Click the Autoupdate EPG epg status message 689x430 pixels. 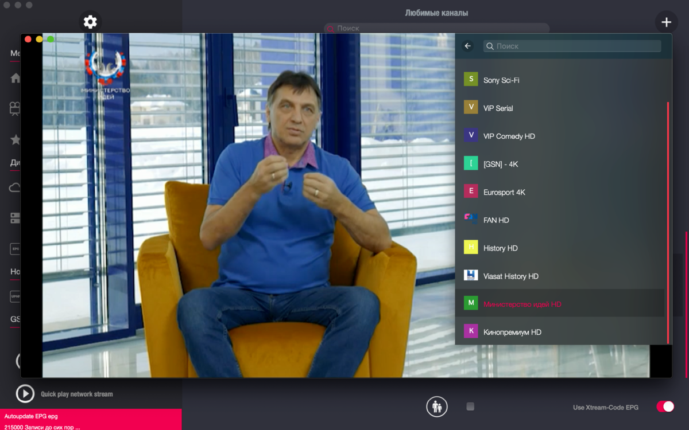(31, 416)
